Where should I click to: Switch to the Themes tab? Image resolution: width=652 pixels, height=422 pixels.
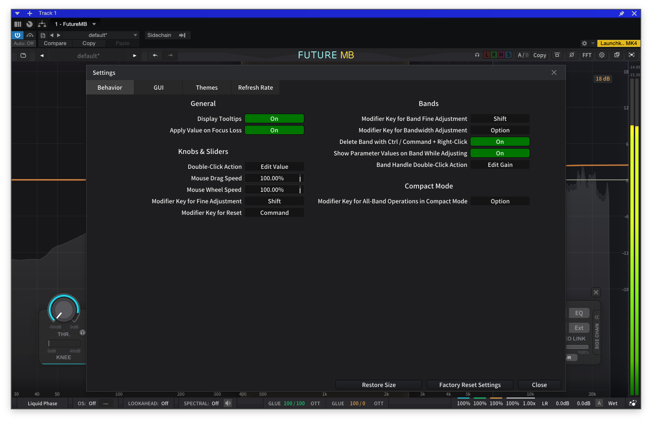207,87
